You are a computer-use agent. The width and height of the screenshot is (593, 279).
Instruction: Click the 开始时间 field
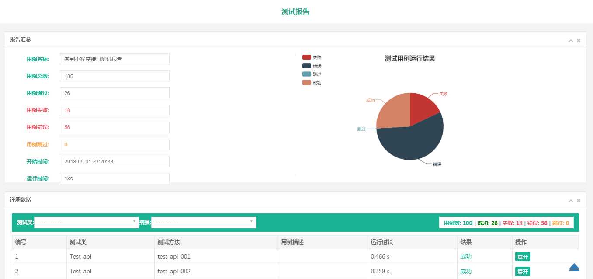click(x=114, y=161)
